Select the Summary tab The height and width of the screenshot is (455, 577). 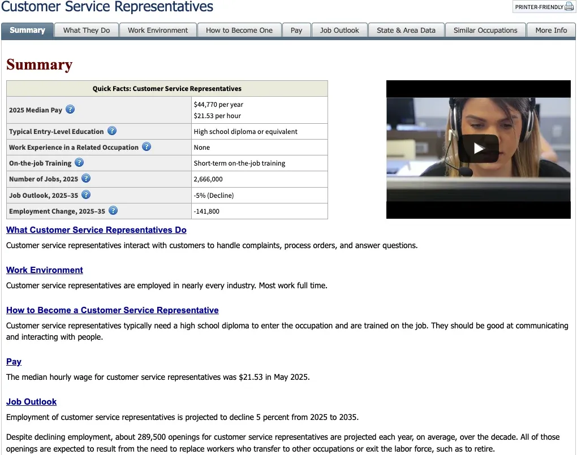28,30
